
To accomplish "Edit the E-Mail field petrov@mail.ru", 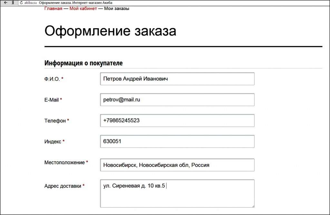I will (177, 100).
